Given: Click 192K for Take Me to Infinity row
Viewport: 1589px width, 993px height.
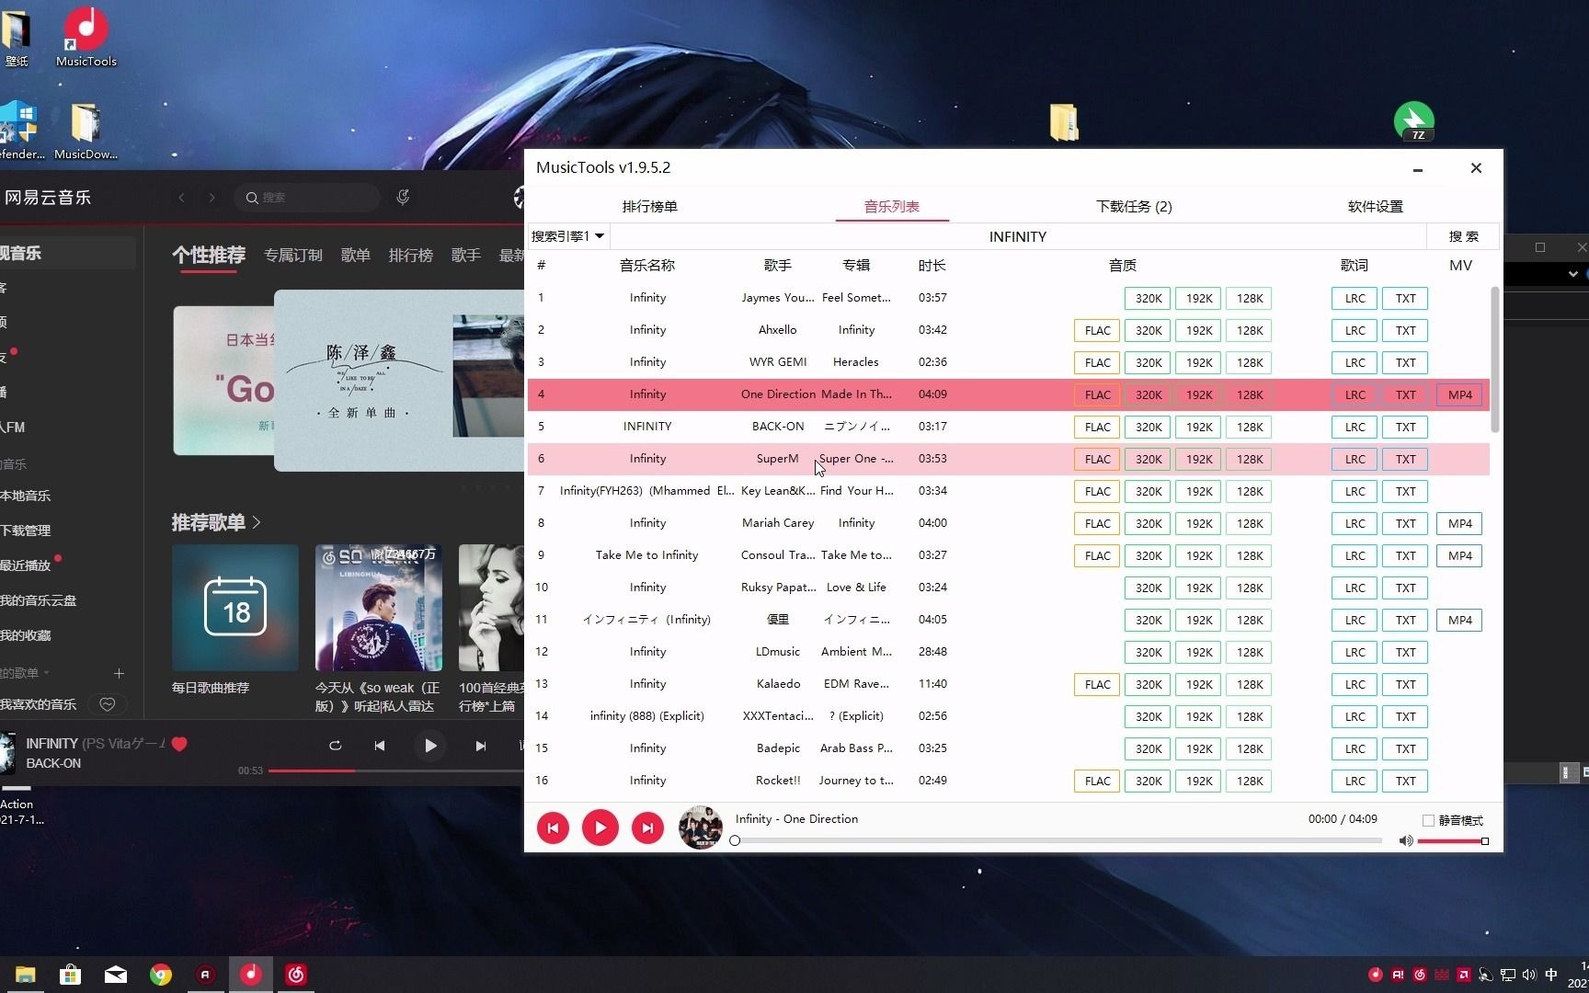Looking at the screenshot, I should coord(1199,555).
